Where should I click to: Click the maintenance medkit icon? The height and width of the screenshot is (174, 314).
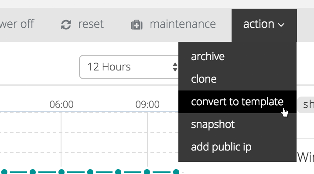[x=137, y=25]
